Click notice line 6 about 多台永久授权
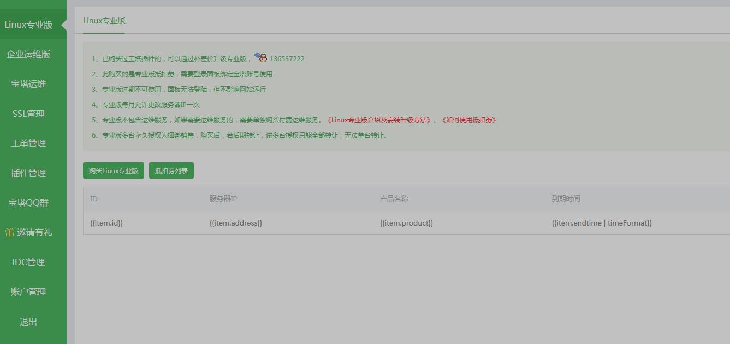 click(241, 135)
